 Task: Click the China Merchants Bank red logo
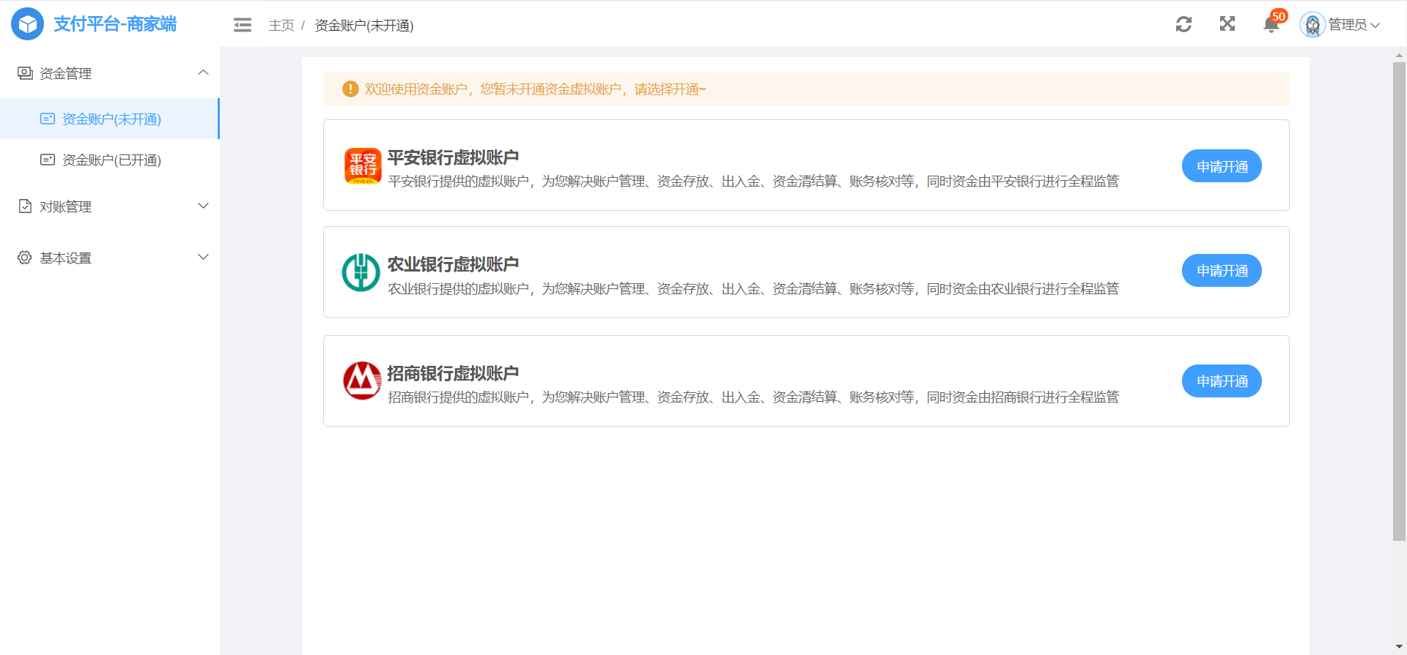(x=362, y=381)
